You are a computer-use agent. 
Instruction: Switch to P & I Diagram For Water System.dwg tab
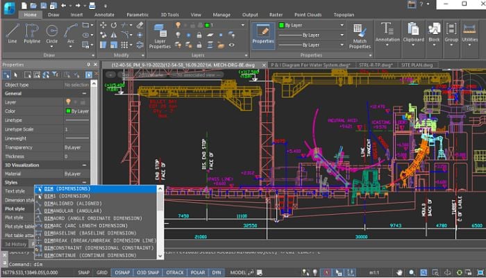pos(310,65)
